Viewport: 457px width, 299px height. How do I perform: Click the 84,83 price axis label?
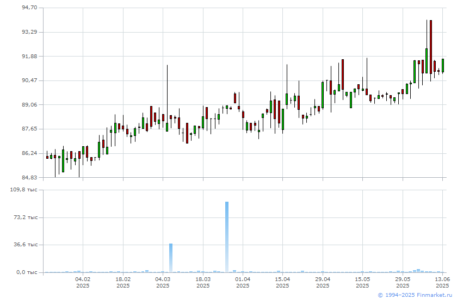[x=30, y=177]
